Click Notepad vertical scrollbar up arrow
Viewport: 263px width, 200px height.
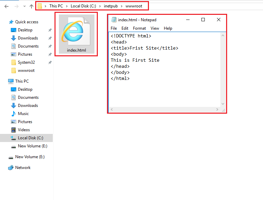pyautogui.click(x=223, y=35)
